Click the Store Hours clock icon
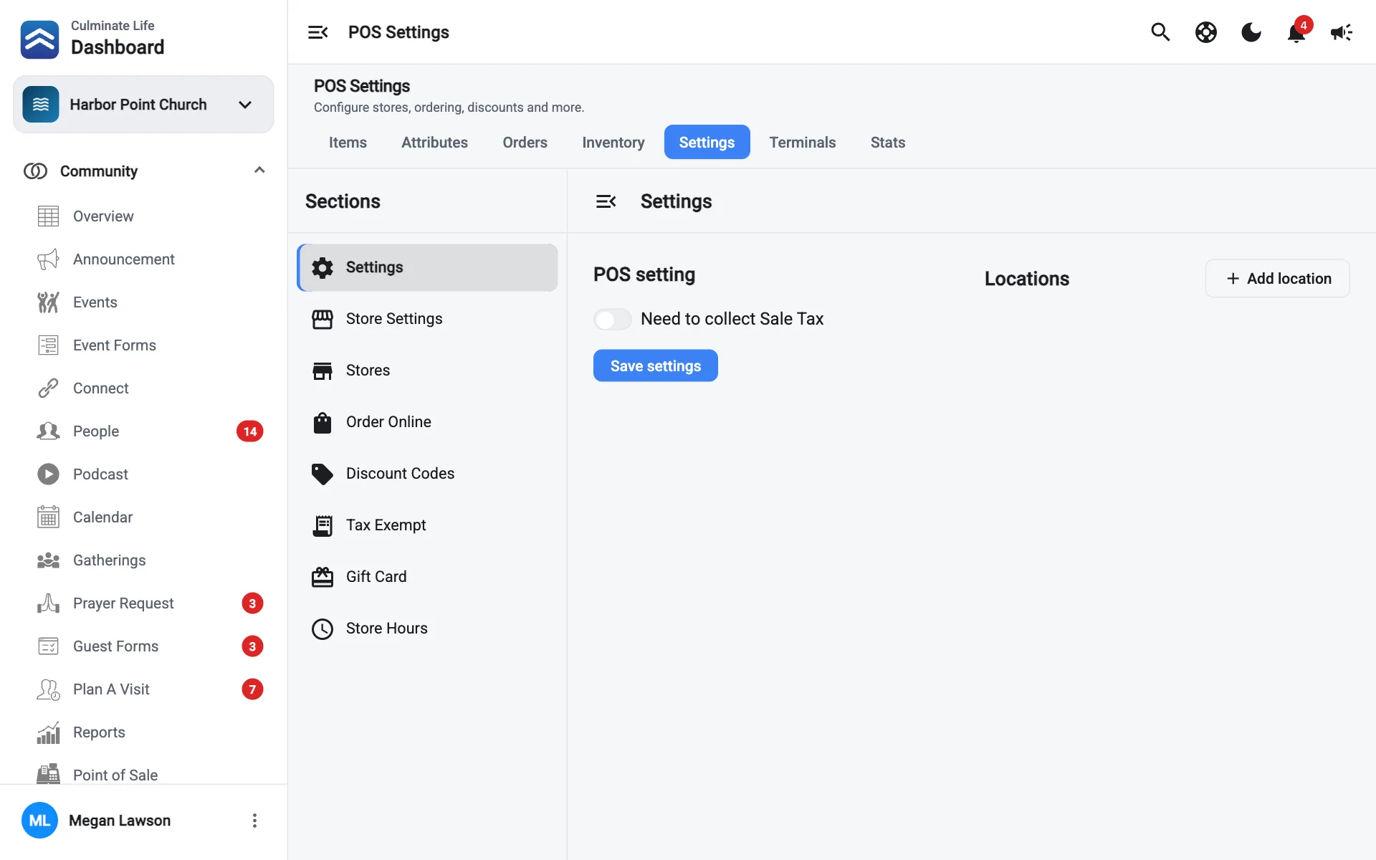Screen dimensions: 1376x860 tap(322, 629)
